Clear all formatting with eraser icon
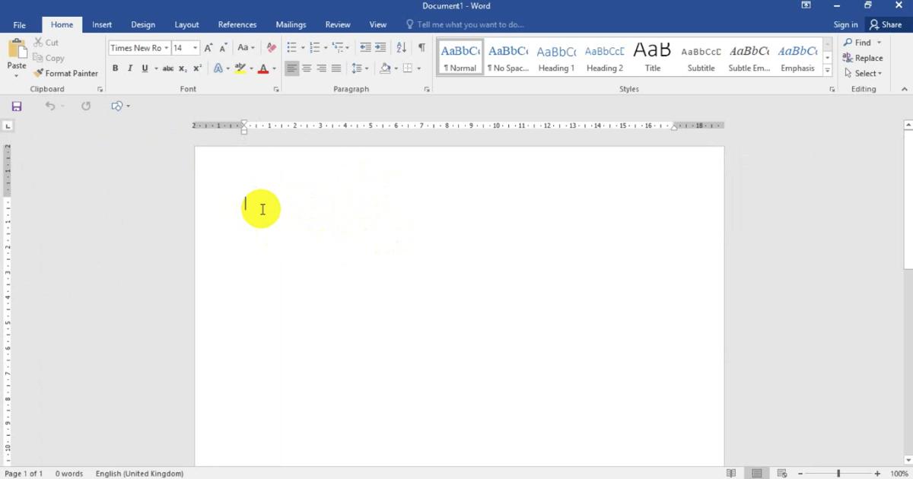The height and width of the screenshot is (479, 913). (272, 48)
